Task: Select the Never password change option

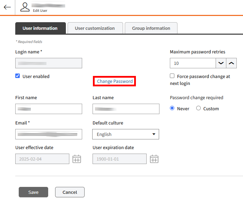Action: (x=172, y=108)
